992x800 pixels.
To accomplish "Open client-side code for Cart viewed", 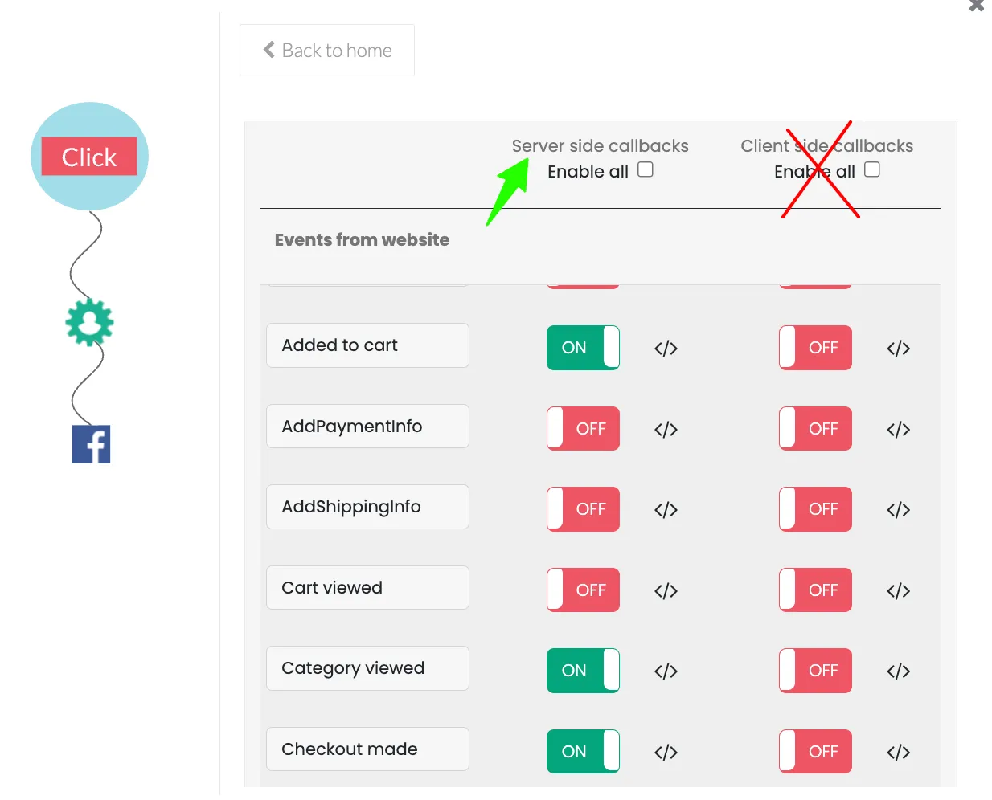I will coord(898,591).
